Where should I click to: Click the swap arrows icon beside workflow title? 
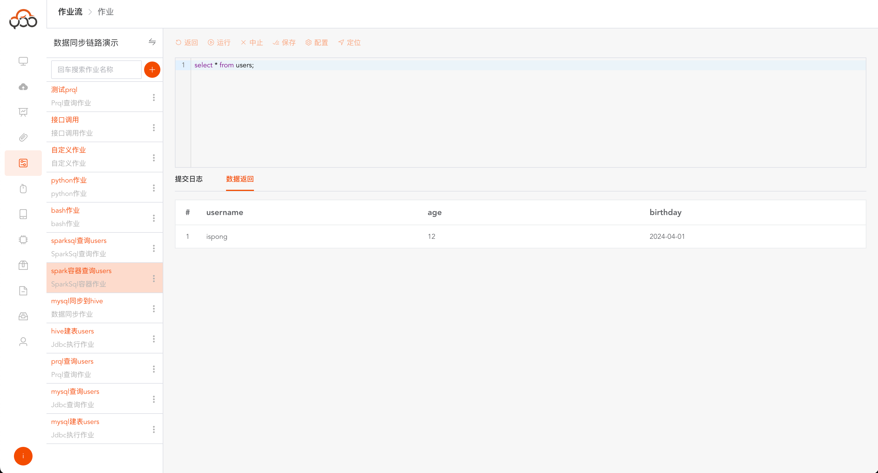point(152,42)
